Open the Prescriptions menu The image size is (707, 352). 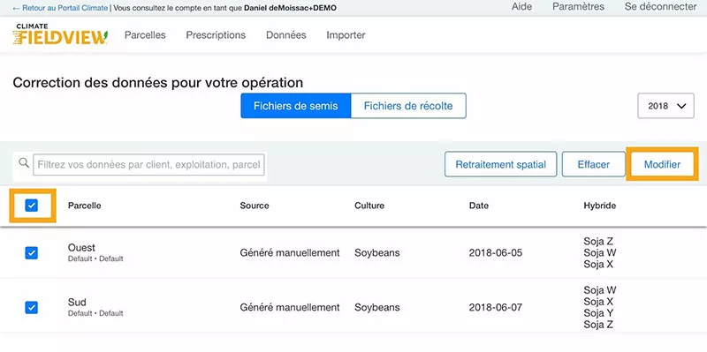216,35
